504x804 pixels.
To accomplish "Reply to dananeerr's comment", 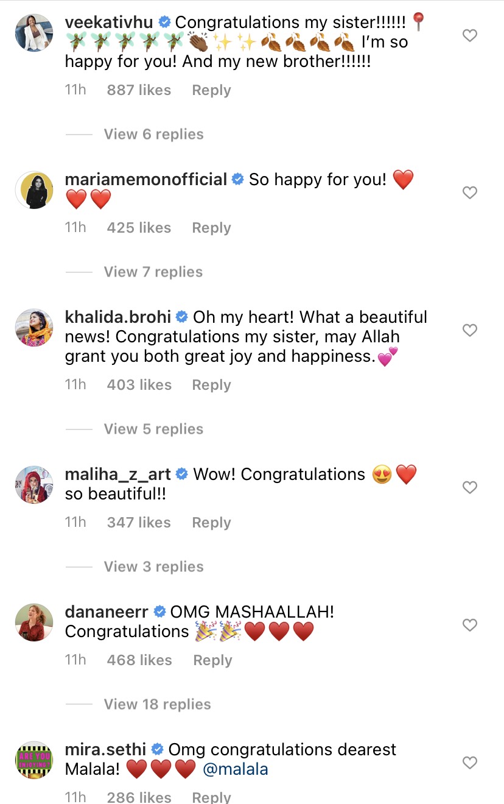I will click(212, 660).
